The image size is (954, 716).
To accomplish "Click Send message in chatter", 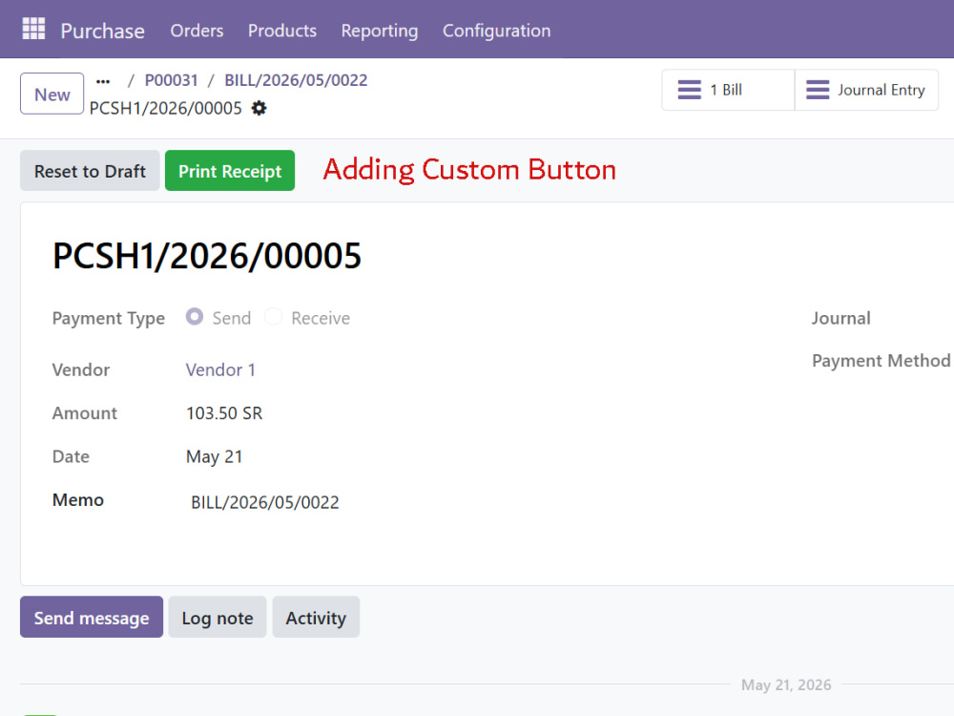I will 92,618.
